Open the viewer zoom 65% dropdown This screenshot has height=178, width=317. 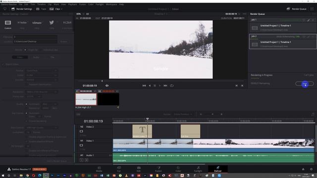(80, 14)
